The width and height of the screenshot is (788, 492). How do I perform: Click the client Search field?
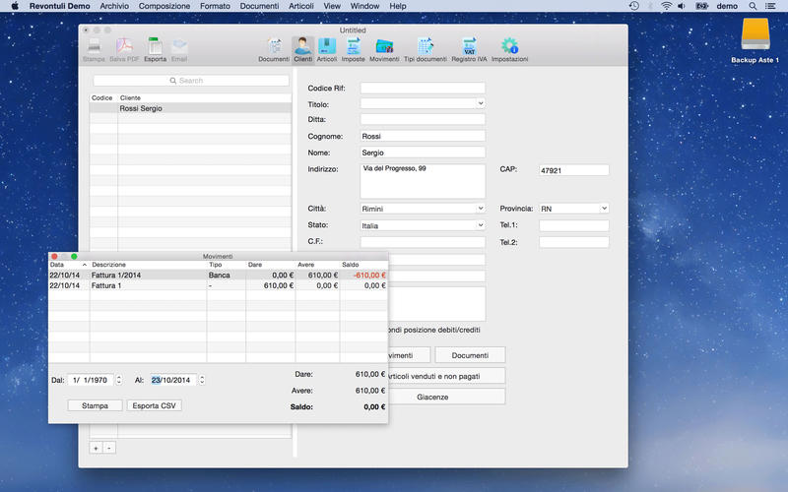click(191, 81)
